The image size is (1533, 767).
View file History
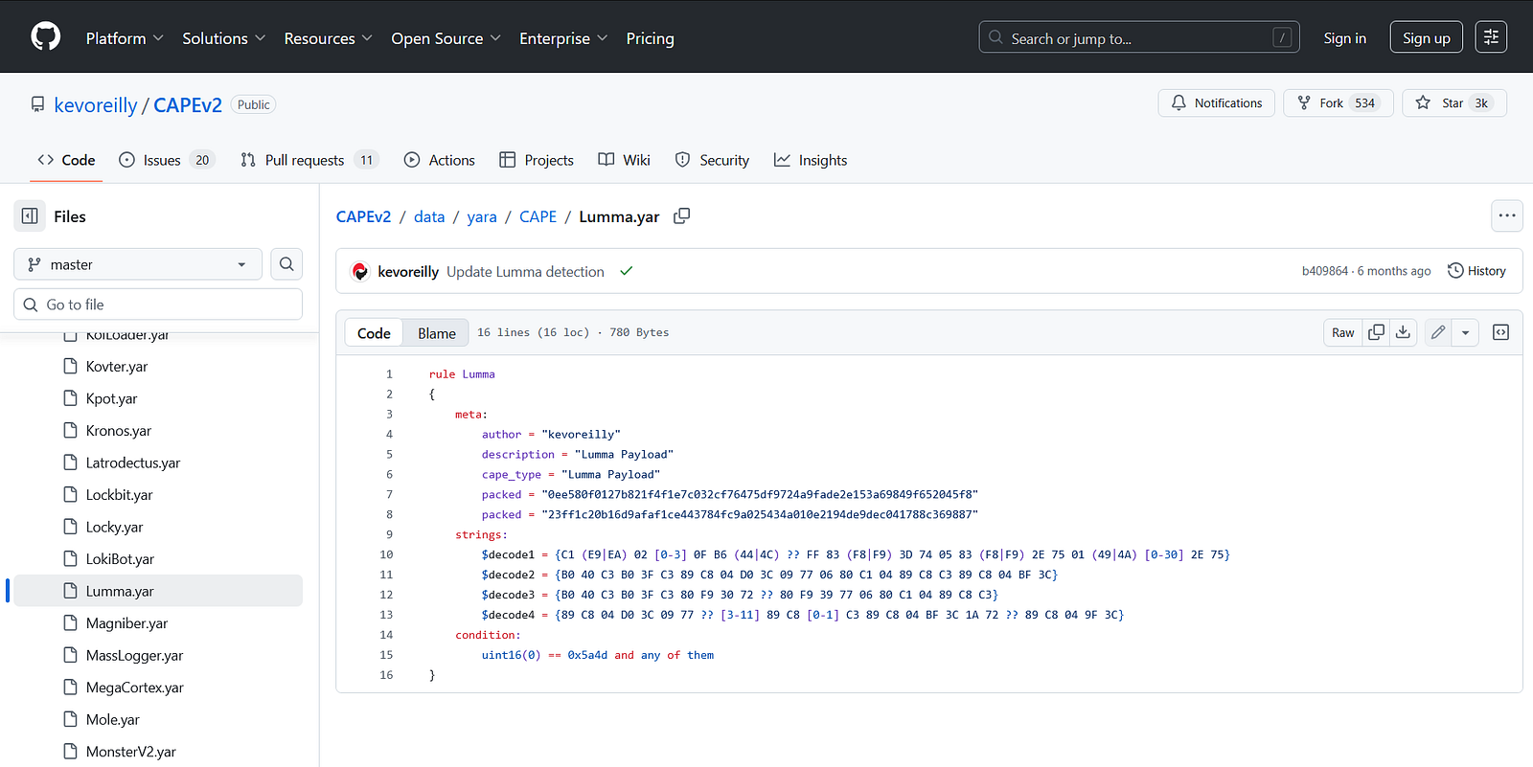point(1476,271)
